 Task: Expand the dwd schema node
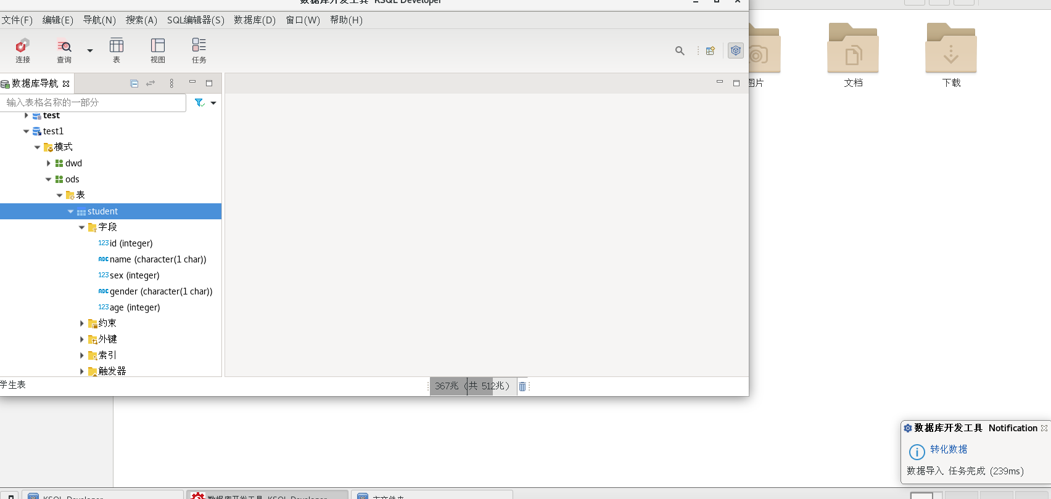coord(49,163)
